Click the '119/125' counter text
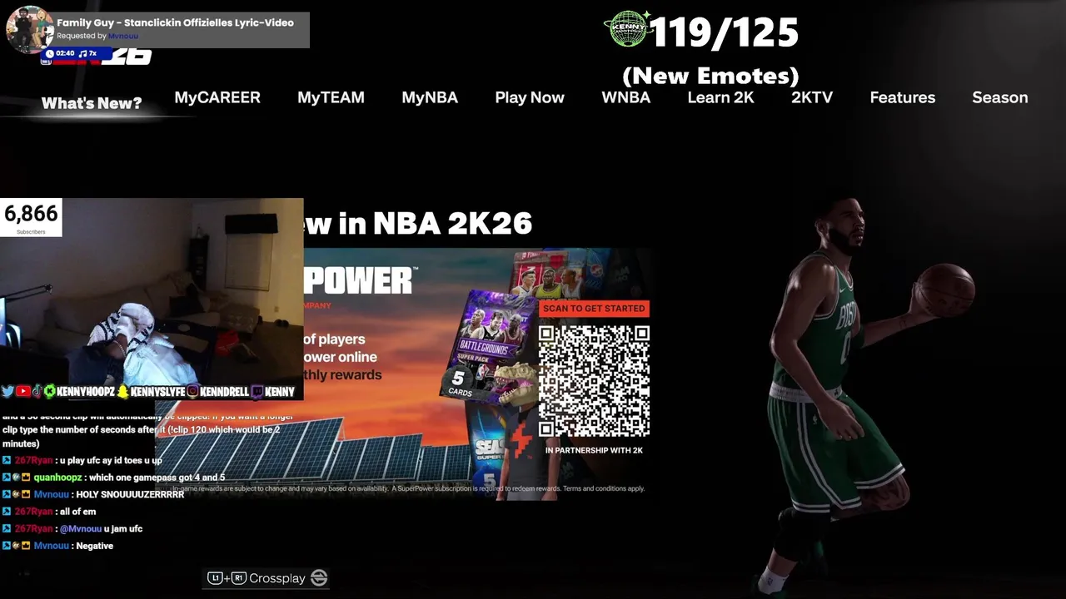Viewport: 1066px width, 599px height. pyautogui.click(x=724, y=32)
